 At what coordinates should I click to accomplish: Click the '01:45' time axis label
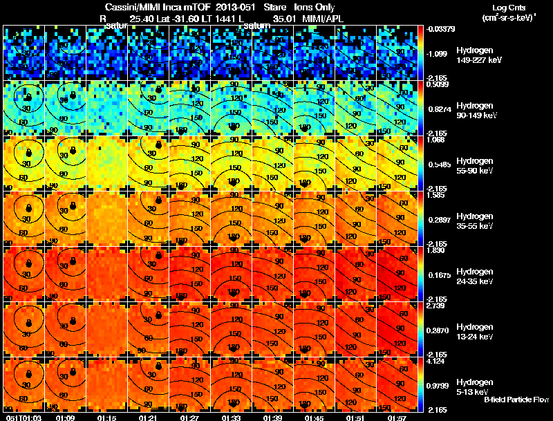pos(314,418)
